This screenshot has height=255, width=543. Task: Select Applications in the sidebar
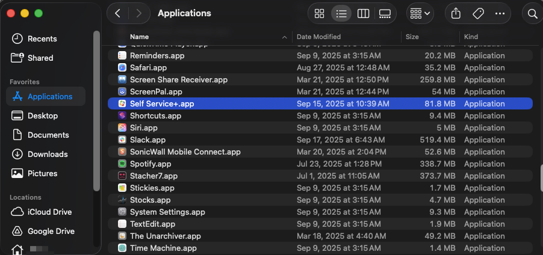tap(46, 96)
